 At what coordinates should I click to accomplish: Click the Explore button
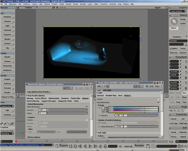[x=173, y=48]
